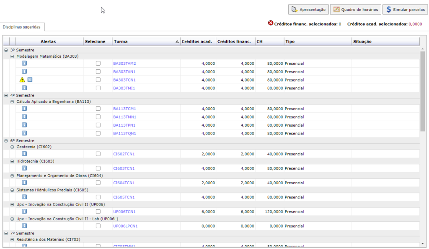Screen dimensions: 429x249
Task: Click info icon for class BA303TAM2
Action: [x=24, y=63]
